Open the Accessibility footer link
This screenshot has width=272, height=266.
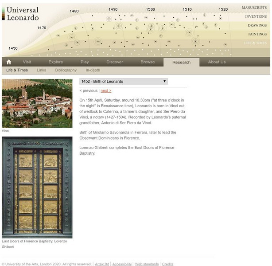(x=122, y=264)
